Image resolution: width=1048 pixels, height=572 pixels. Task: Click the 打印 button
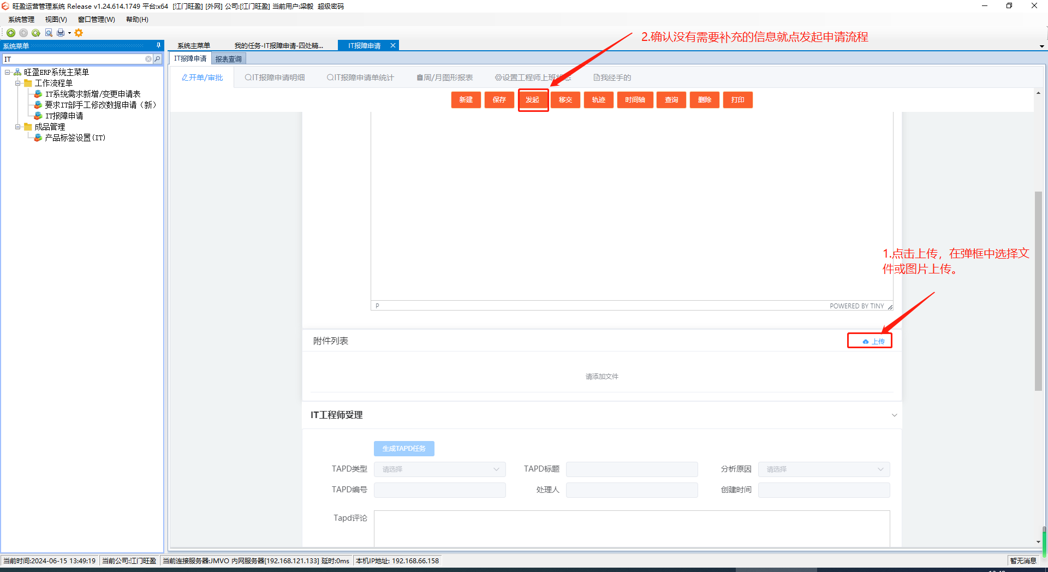tap(738, 100)
